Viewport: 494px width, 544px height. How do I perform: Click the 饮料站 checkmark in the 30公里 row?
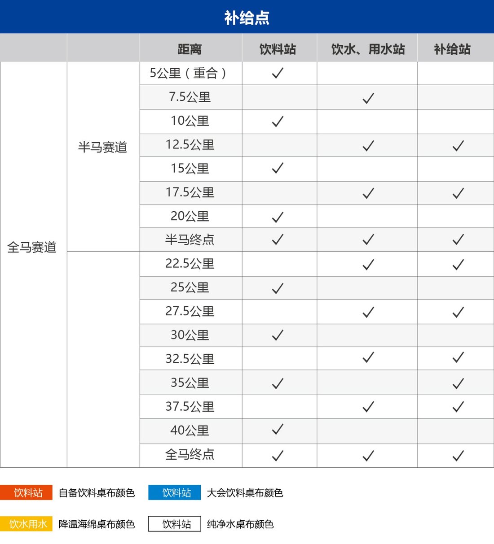pyautogui.click(x=278, y=335)
